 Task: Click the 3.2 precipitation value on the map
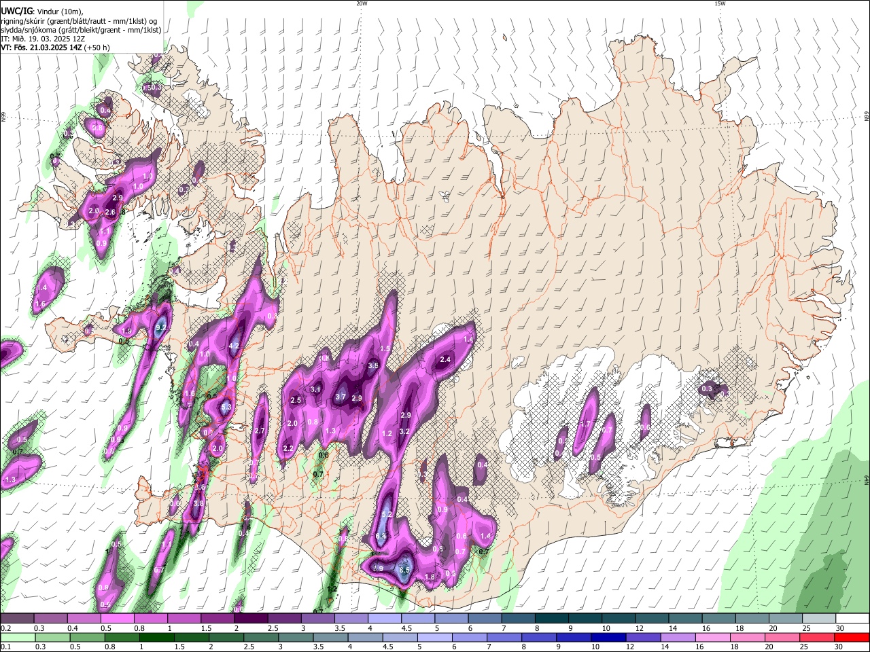[404, 431]
